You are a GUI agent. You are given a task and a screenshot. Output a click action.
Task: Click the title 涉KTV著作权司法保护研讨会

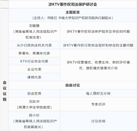coord(73,4)
